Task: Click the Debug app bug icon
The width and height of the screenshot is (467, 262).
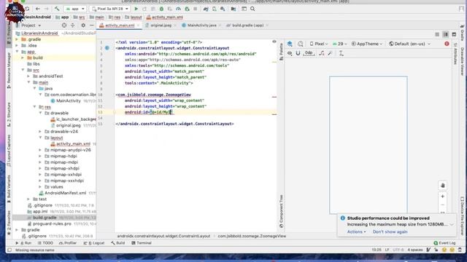Action: pyautogui.click(x=161, y=9)
